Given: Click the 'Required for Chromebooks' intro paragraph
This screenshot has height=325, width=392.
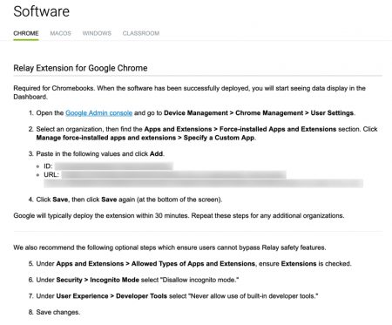Looking at the screenshot, I should (189, 92).
